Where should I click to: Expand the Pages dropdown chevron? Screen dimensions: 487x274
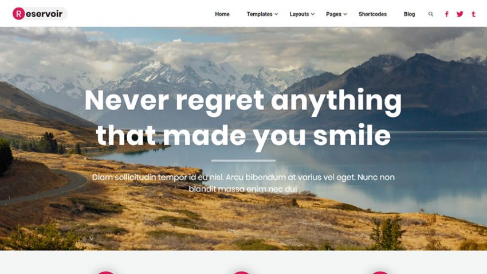pos(345,14)
